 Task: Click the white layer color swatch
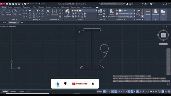tap(80, 11)
